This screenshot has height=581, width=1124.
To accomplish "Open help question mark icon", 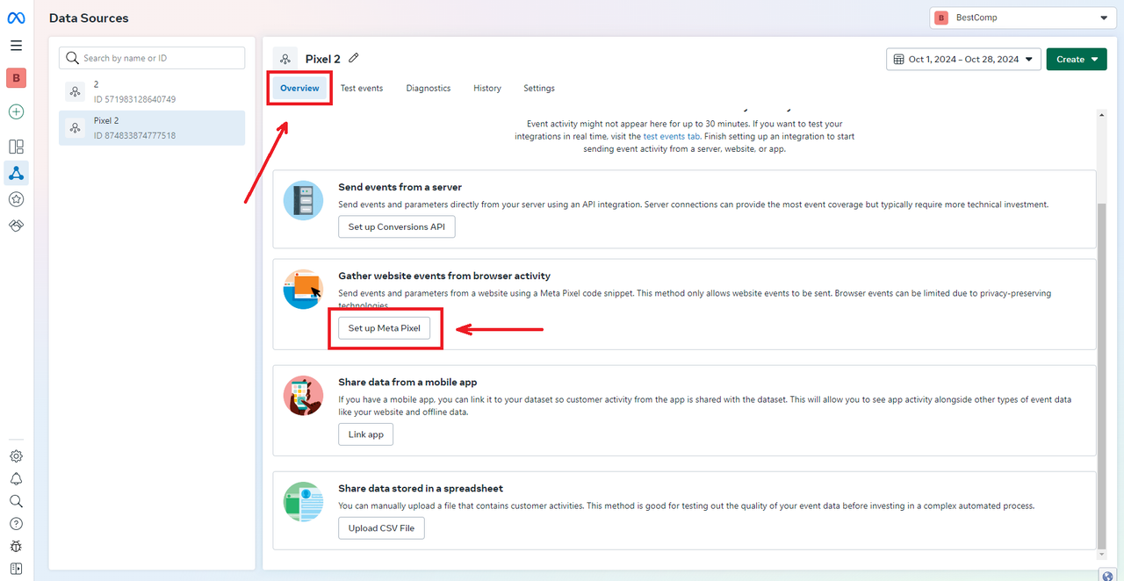I will 16,524.
